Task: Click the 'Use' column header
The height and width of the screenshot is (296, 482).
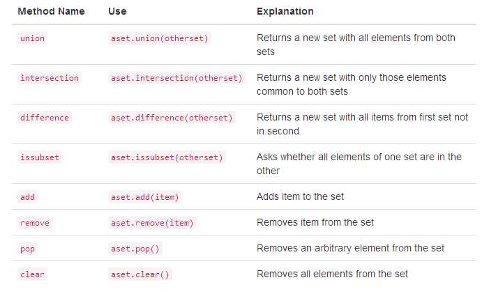Action: tap(117, 11)
